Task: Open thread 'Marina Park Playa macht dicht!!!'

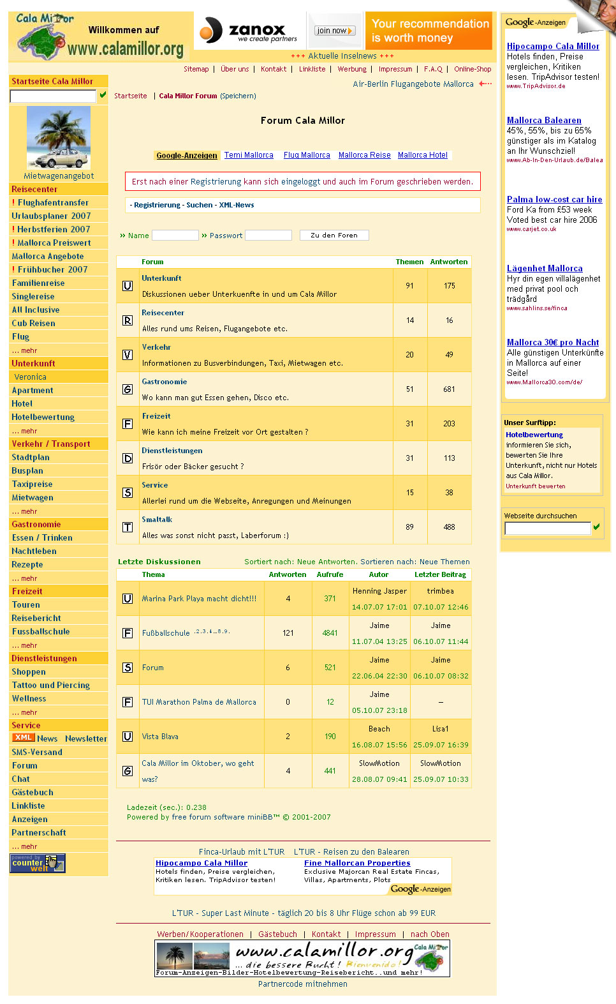Action: tap(199, 599)
